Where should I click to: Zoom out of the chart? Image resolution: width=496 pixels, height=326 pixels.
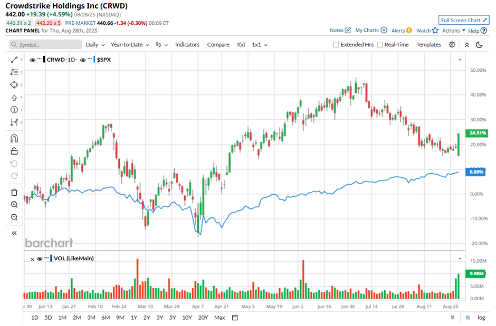pos(14,217)
